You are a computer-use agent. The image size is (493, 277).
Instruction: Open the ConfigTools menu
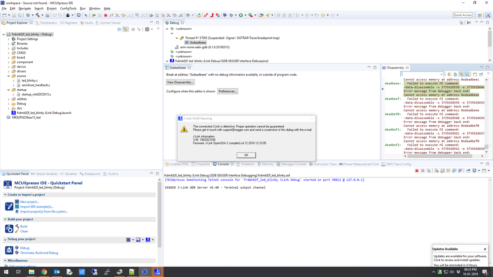click(x=68, y=8)
